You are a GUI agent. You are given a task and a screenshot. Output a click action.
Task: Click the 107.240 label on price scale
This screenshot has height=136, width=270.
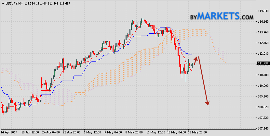tap(263, 128)
